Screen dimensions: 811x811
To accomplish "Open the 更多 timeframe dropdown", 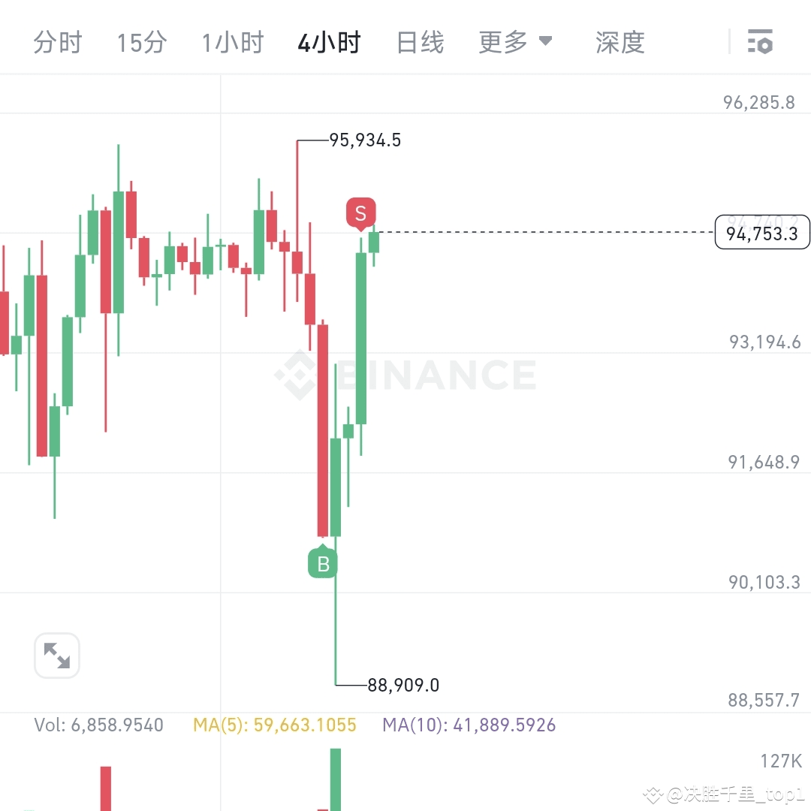I will click(x=502, y=42).
